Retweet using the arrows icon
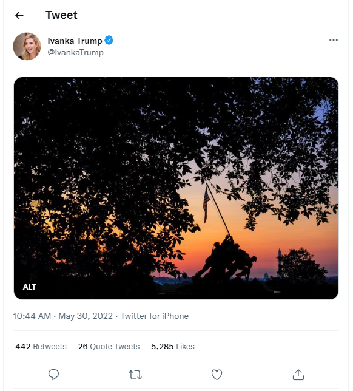This screenshot has height=391, width=353. click(135, 375)
